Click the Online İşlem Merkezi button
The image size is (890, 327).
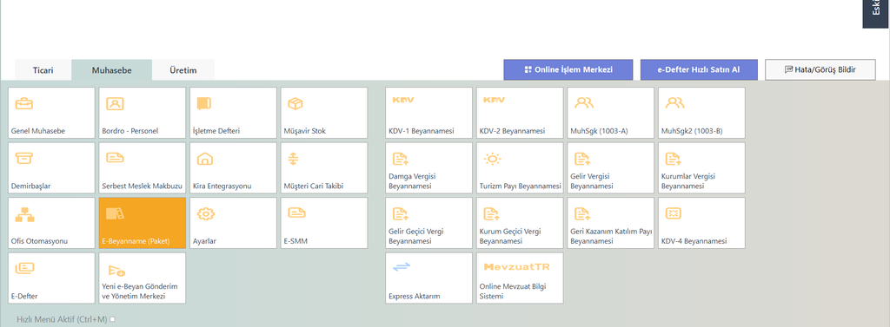point(568,69)
